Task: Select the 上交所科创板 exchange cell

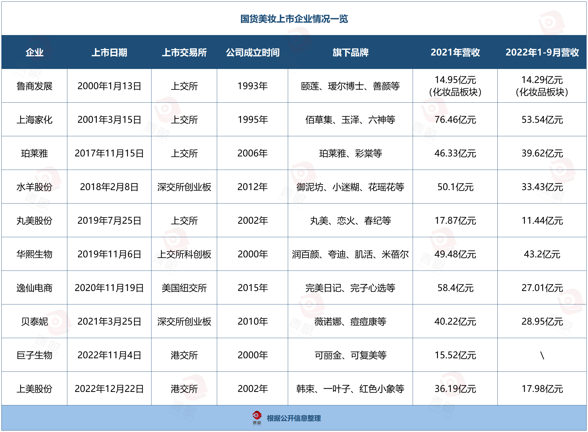Action: tap(184, 254)
